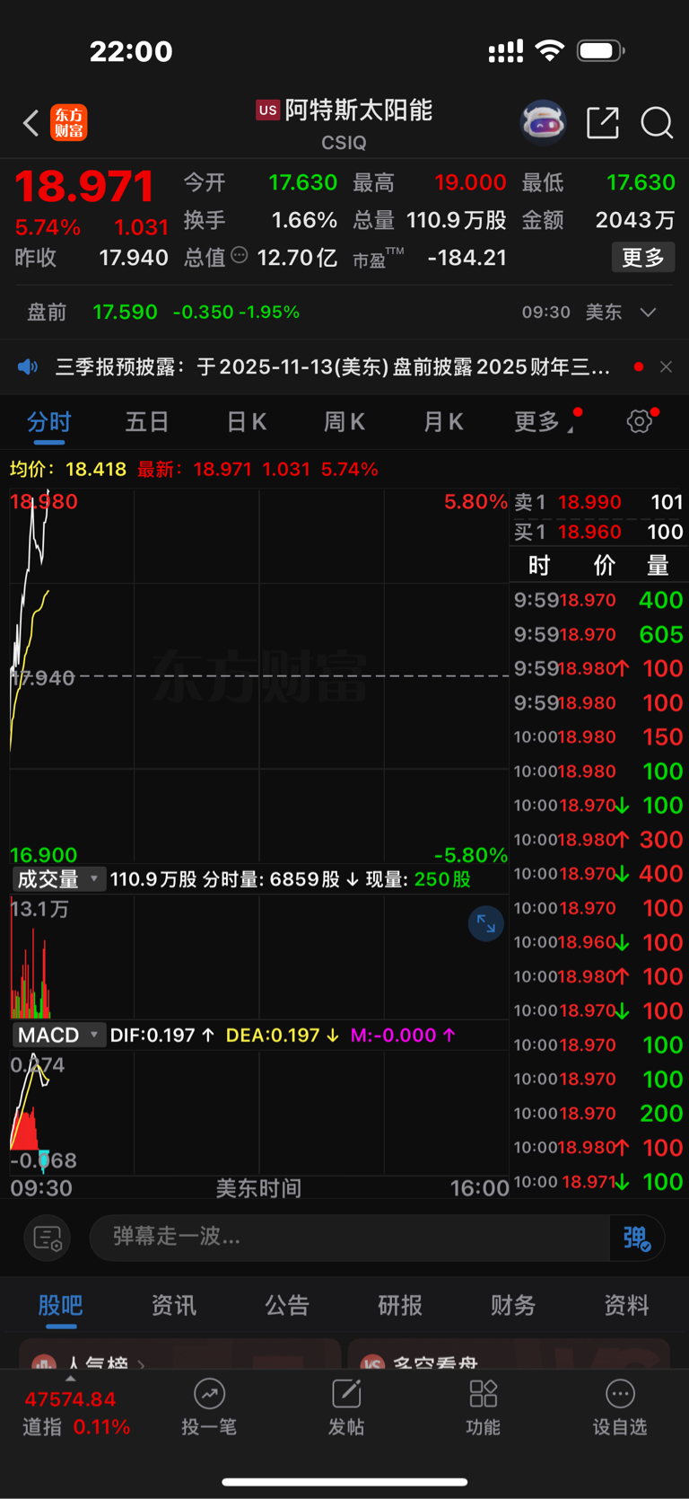Open the 资料 tab
689x1499 pixels.
pyautogui.click(x=626, y=1305)
